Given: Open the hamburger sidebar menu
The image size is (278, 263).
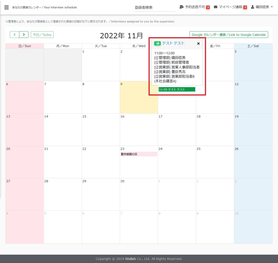Looking at the screenshot, I should [x=7, y=7].
